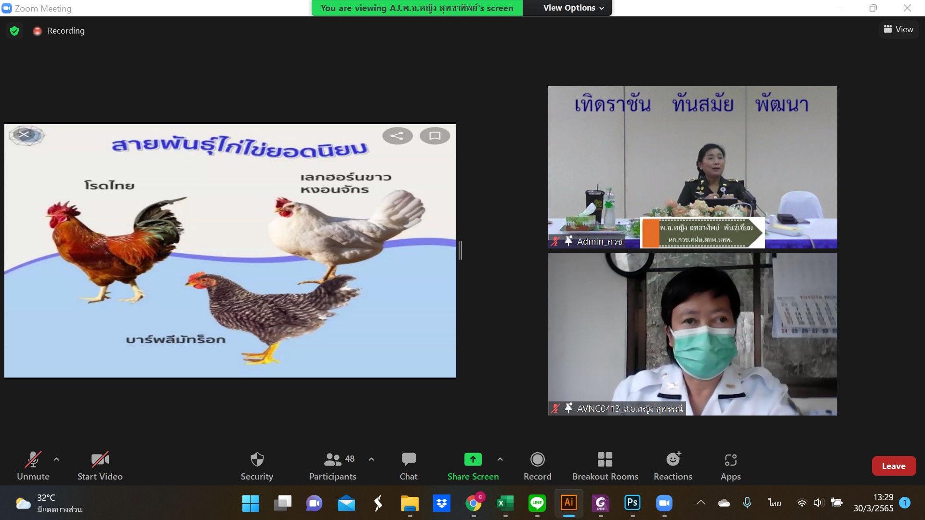
Task: Switch to Photoshop in the taskbar
Action: tap(632, 503)
